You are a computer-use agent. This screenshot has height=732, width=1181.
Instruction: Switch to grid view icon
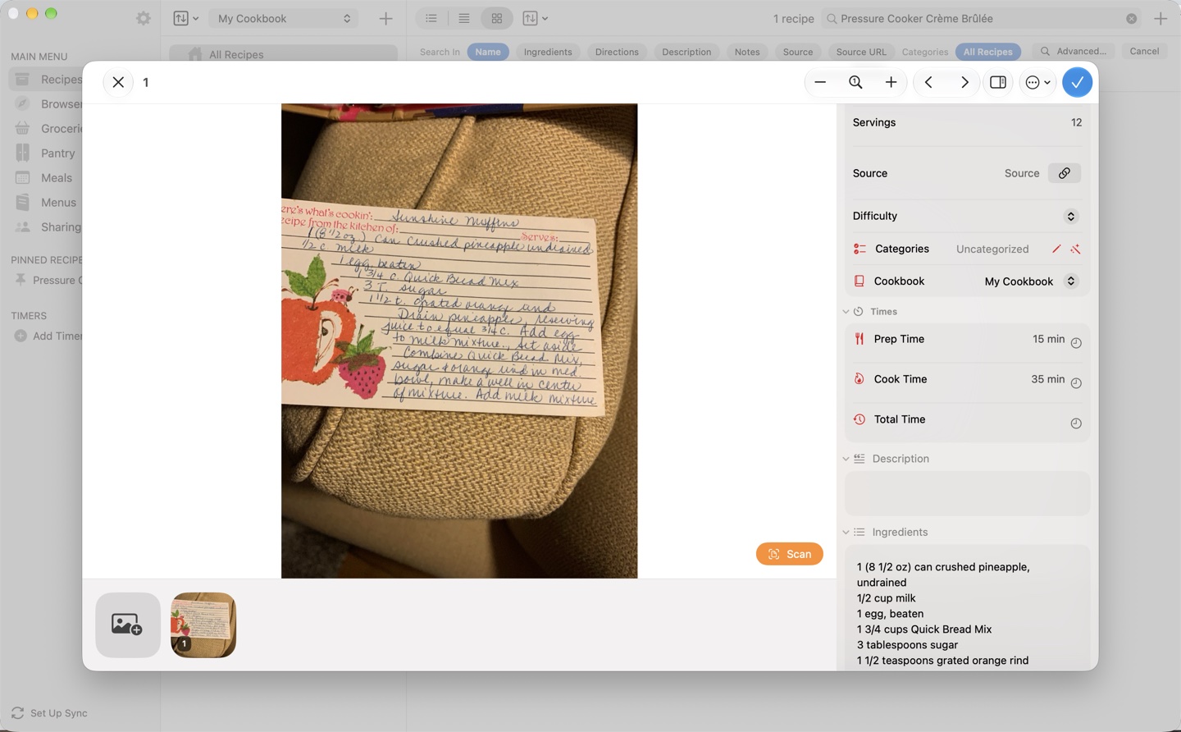[496, 18]
